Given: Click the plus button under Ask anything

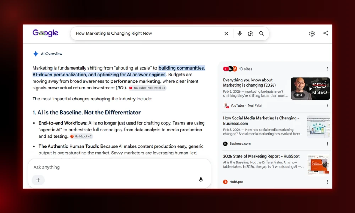Looking at the screenshot, I should point(38,180).
